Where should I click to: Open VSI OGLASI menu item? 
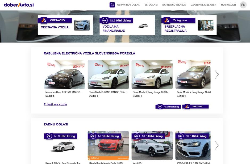[x=151, y=5]
